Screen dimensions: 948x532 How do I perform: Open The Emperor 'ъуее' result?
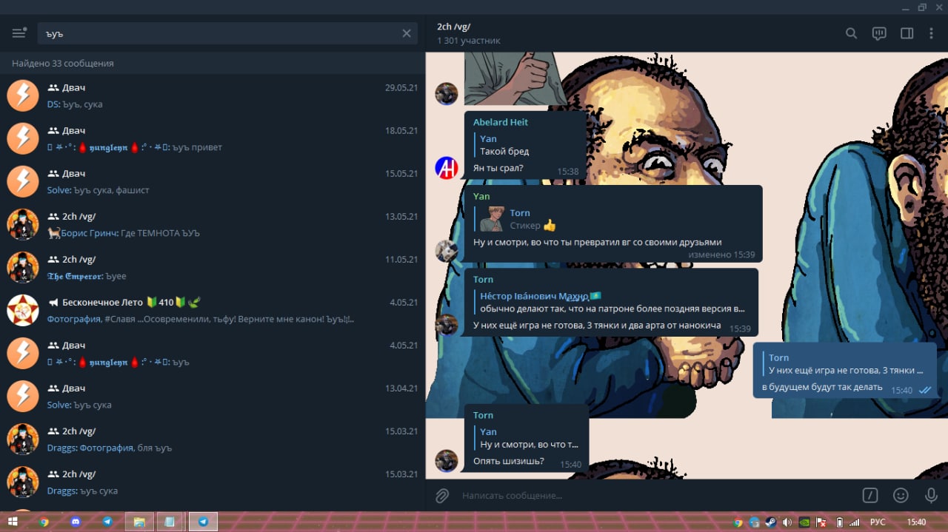[213, 267]
